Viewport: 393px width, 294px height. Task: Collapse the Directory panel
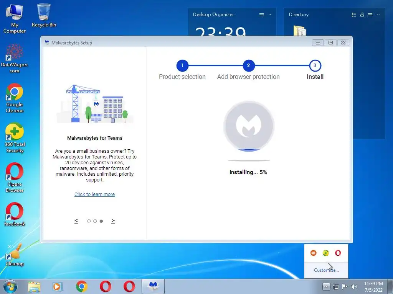[378, 15]
